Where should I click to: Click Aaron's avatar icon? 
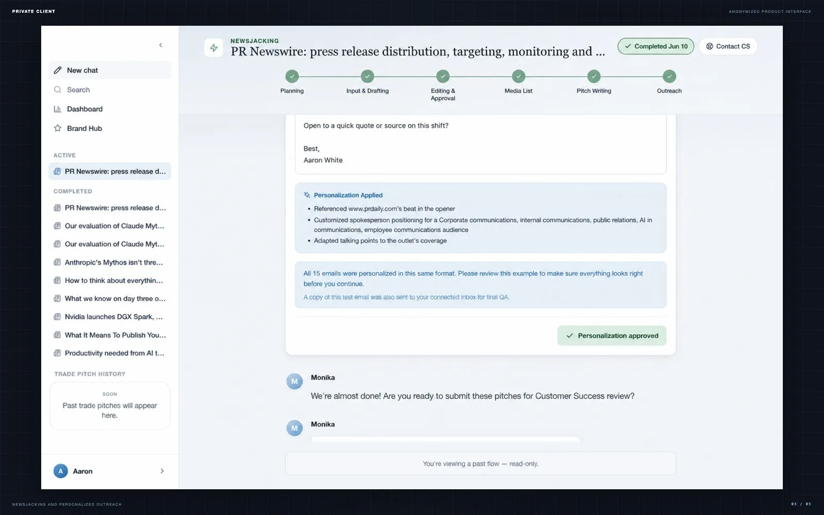tap(61, 471)
